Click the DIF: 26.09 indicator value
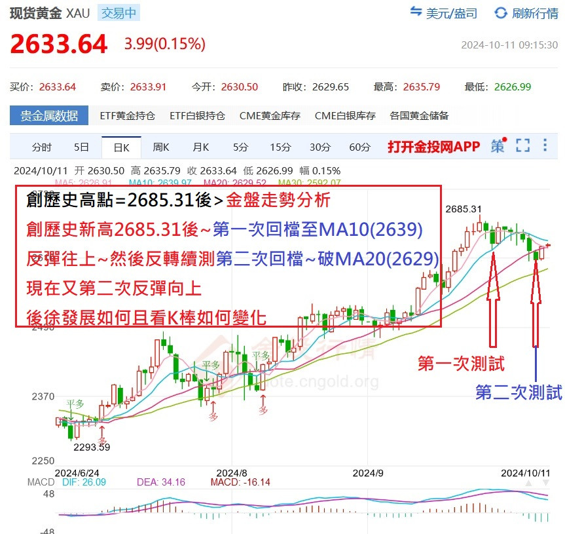The width and height of the screenshot is (565, 534). point(84,482)
